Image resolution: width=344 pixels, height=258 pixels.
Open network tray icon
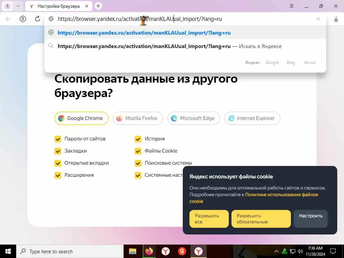tap(293, 251)
